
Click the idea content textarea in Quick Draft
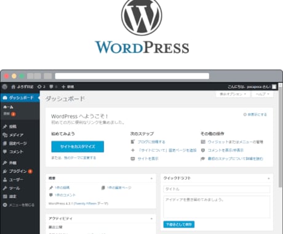pos(217,207)
